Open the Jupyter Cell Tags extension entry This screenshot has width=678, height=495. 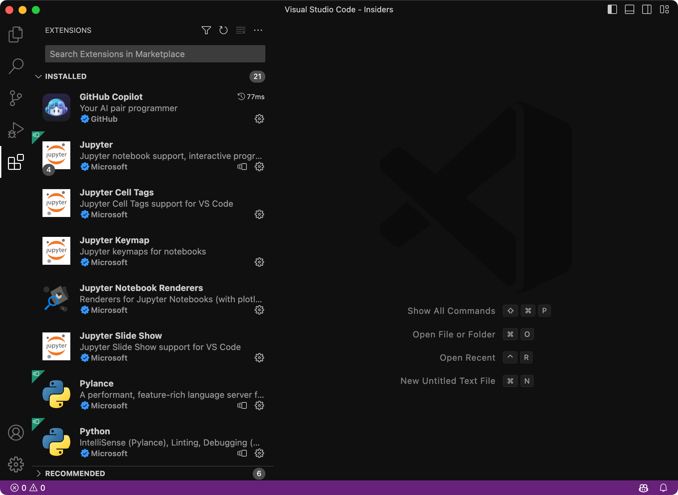[153, 203]
